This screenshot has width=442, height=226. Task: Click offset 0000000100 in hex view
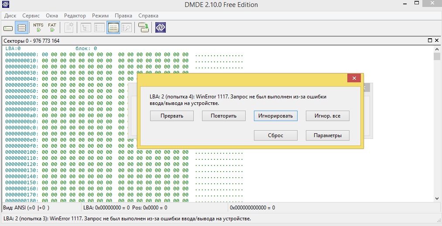point(22,152)
